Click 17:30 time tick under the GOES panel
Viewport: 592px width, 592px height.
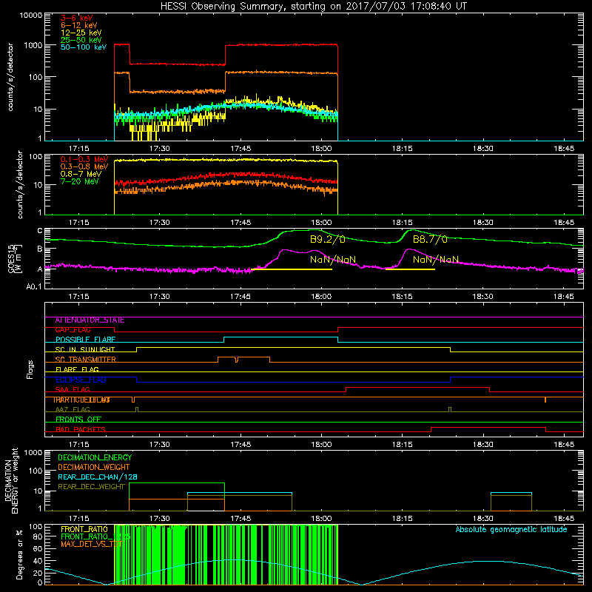pyautogui.click(x=159, y=297)
